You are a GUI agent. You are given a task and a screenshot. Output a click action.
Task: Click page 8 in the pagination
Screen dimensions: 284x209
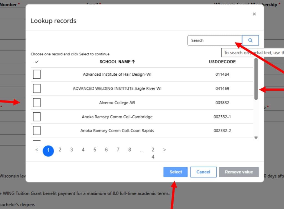(x=130, y=150)
